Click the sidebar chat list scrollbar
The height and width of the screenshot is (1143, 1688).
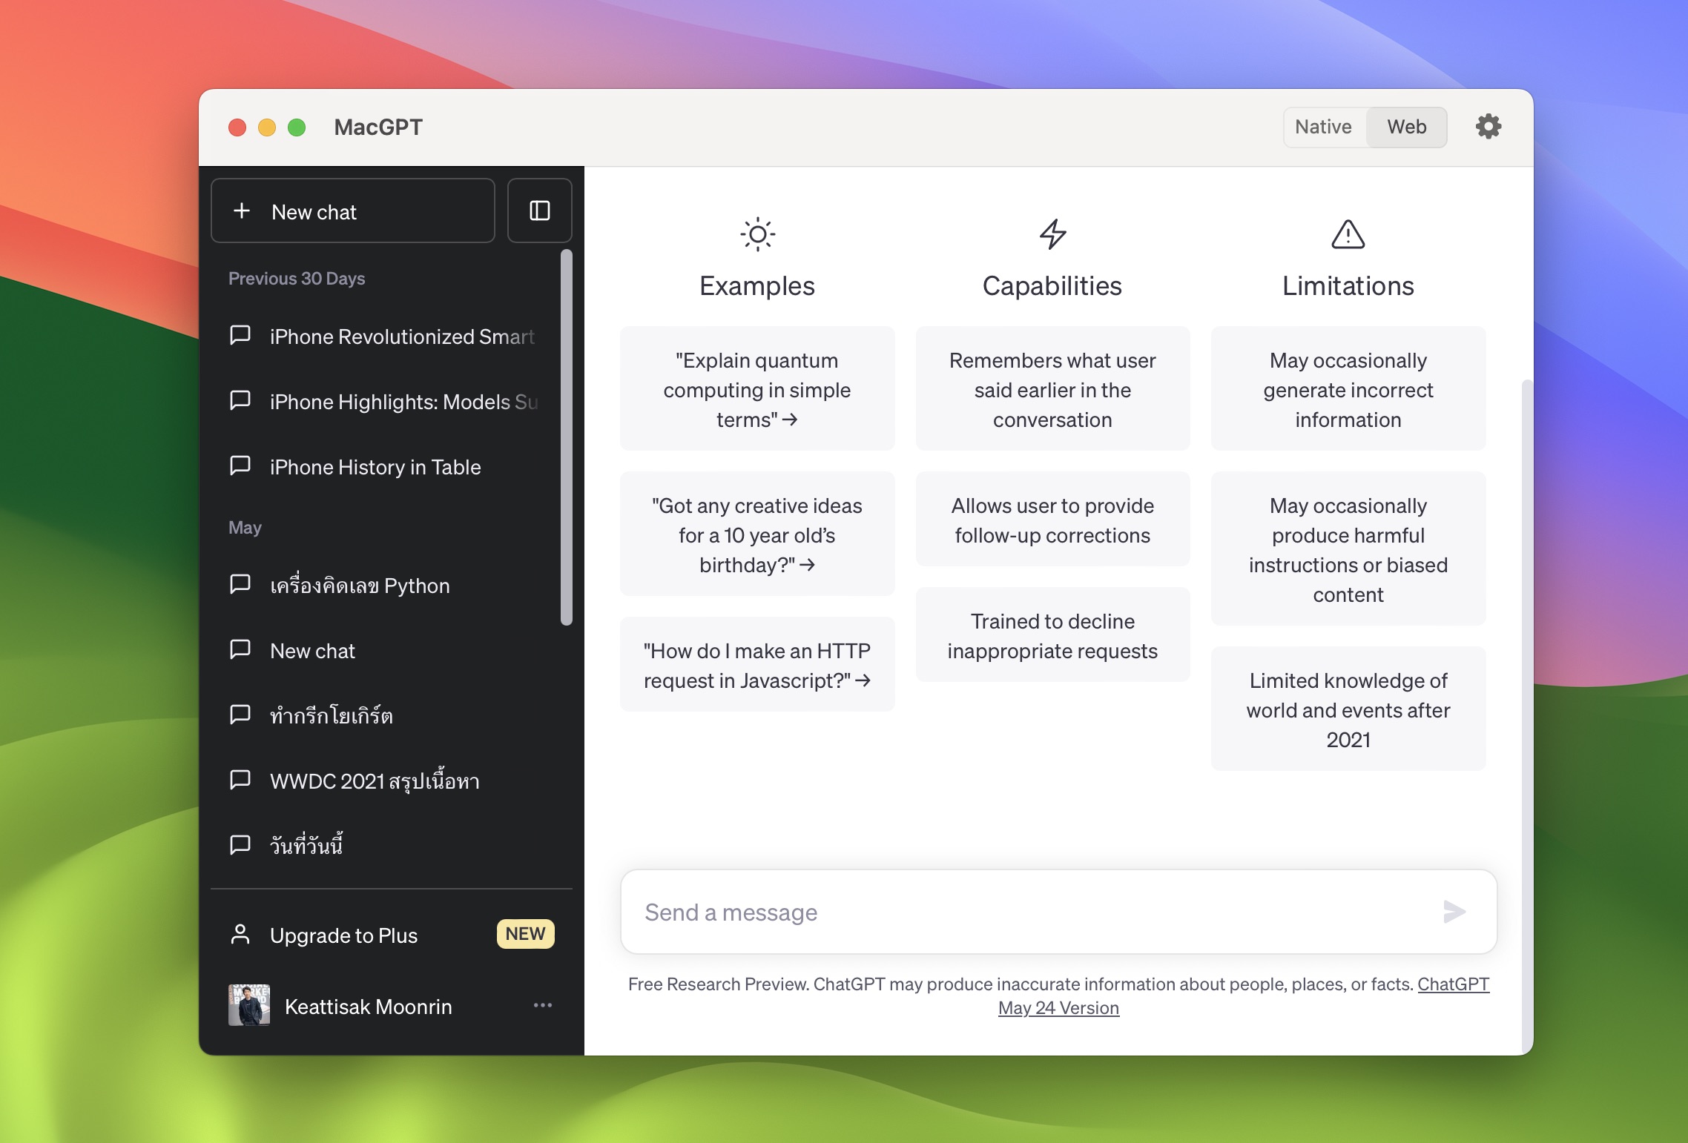point(567,437)
